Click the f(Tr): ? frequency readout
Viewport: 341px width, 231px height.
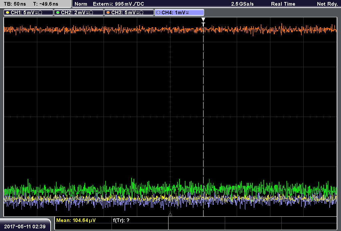(x=121, y=220)
